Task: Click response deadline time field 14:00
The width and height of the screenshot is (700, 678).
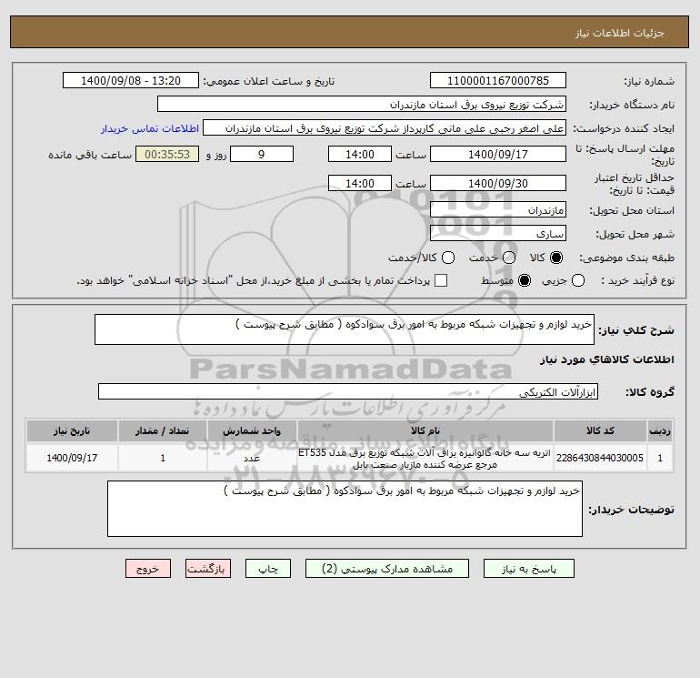Action: click(x=360, y=154)
